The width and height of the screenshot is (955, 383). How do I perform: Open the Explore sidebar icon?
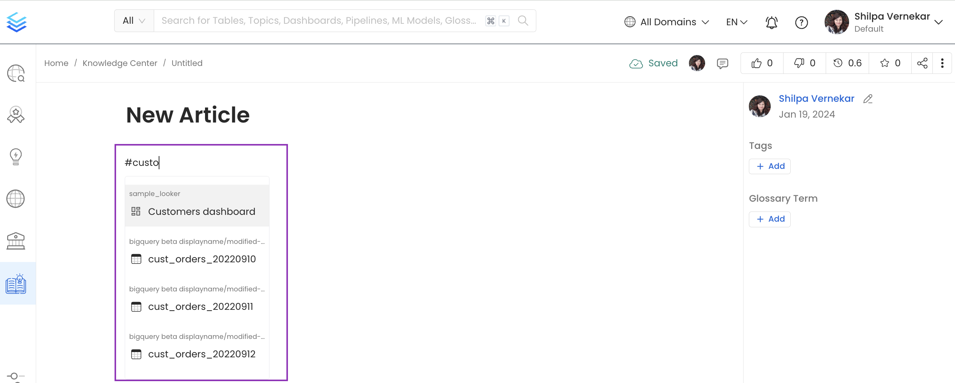[16, 73]
